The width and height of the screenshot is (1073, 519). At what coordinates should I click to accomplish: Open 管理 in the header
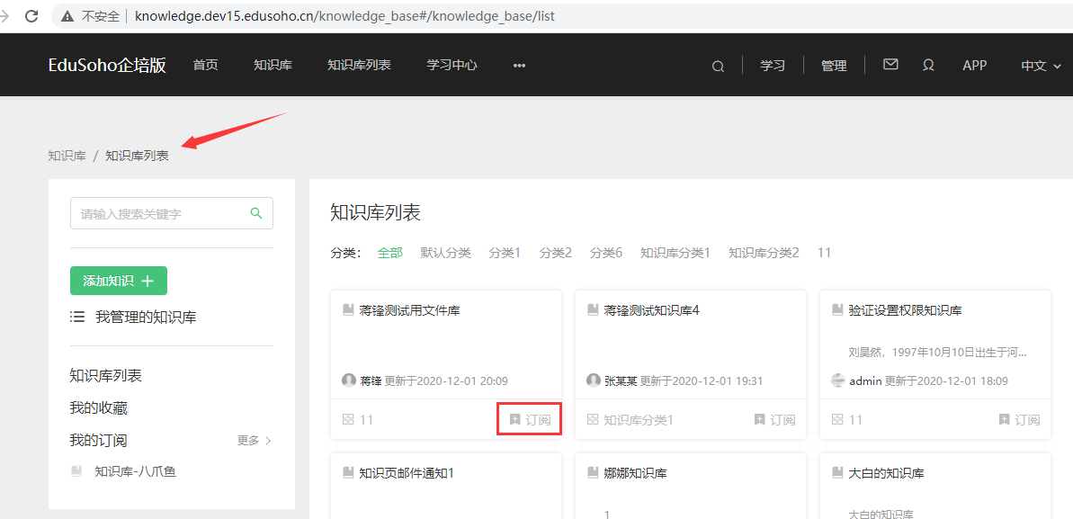tap(834, 66)
